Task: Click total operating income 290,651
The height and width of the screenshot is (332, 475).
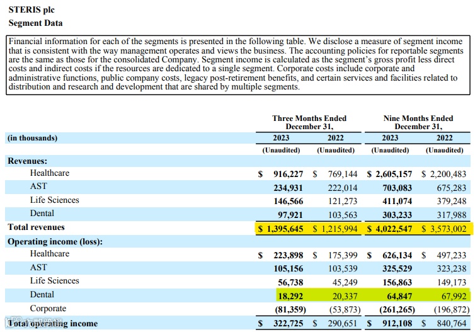Action: click(343, 323)
